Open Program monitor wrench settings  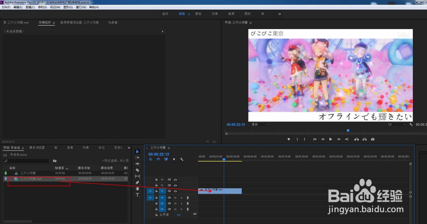[411, 124]
